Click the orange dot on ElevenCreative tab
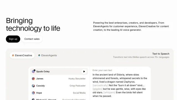 pyautogui.click(x=13, y=55)
